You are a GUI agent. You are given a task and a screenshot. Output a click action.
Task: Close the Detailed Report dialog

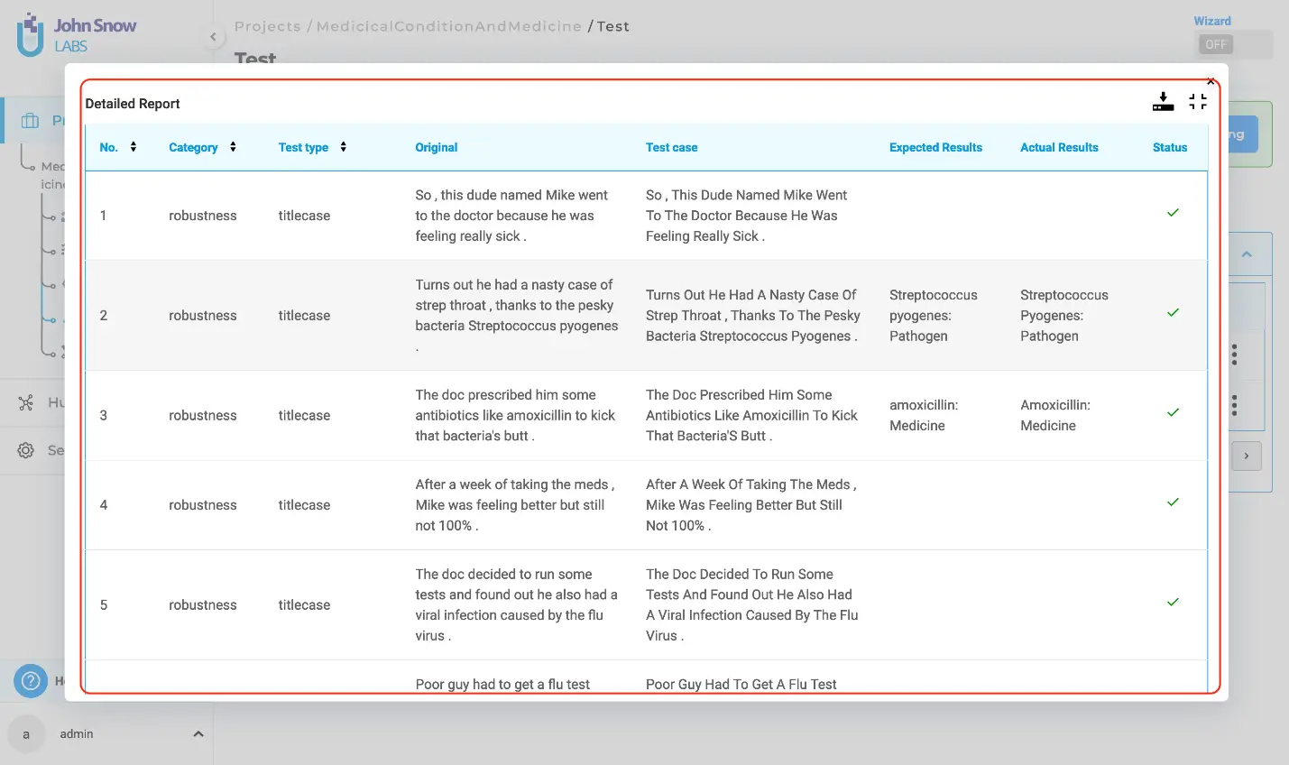click(1211, 81)
